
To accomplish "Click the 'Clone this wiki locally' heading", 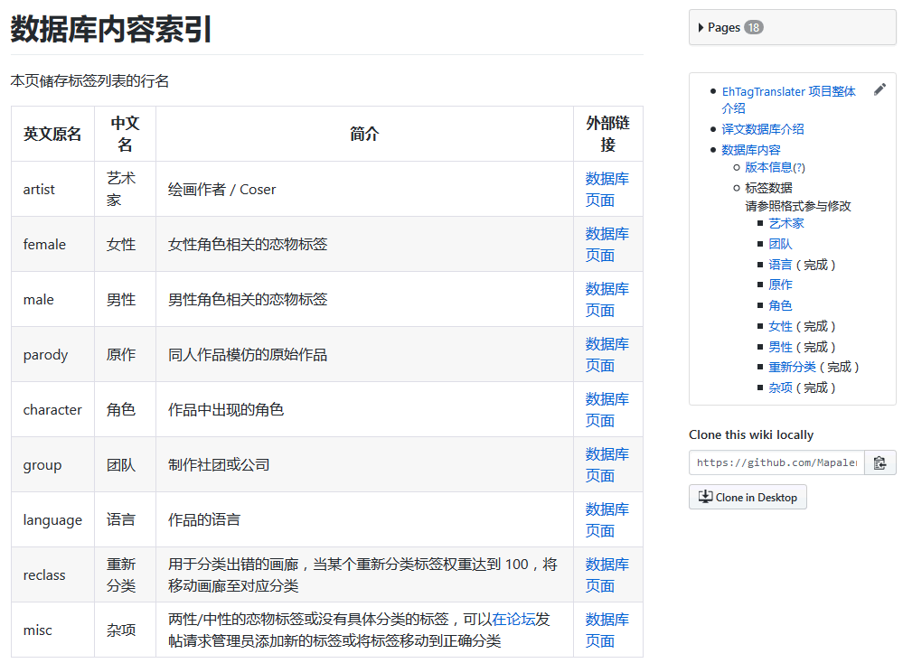I will [x=751, y=435].
